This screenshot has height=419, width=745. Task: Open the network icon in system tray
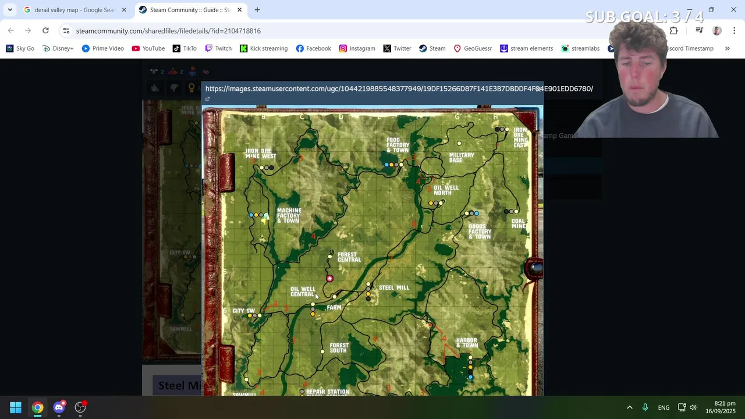[x=682, y=407]
